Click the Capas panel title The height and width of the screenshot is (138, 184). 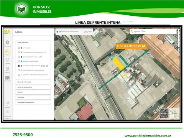click(18, 32)
